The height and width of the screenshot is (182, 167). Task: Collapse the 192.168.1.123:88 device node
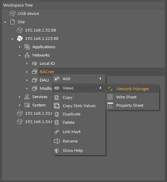pos(12,39)
